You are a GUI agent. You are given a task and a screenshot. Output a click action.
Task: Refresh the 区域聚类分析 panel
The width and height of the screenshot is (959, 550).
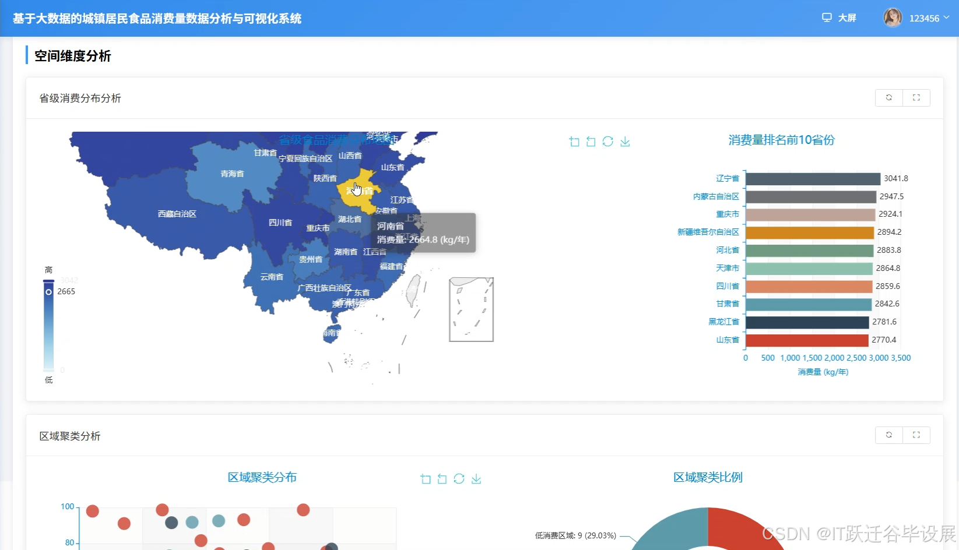click(889, 435)
